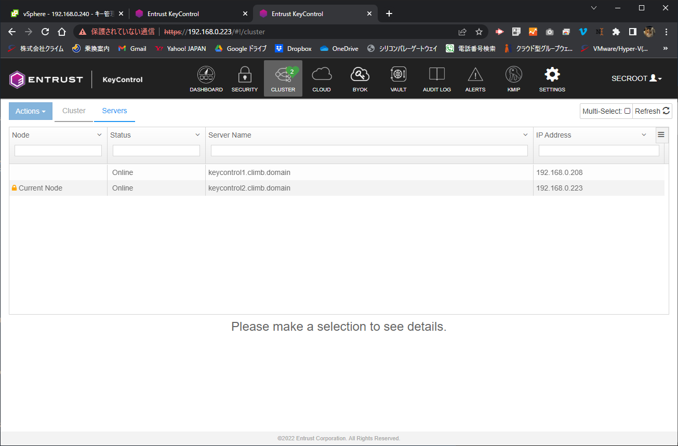
Task: Click the lock icon beside Current Node
Action: coord(15,188)
